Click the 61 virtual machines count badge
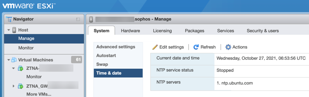Viewport: 309px width, 97px height. point(76,60)
